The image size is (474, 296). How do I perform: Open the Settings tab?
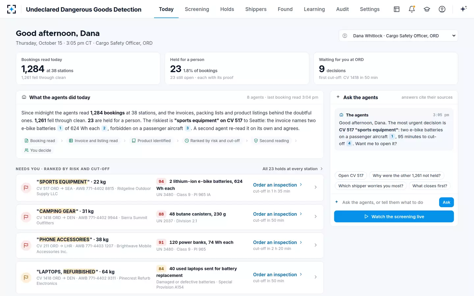tap(370, 9)
